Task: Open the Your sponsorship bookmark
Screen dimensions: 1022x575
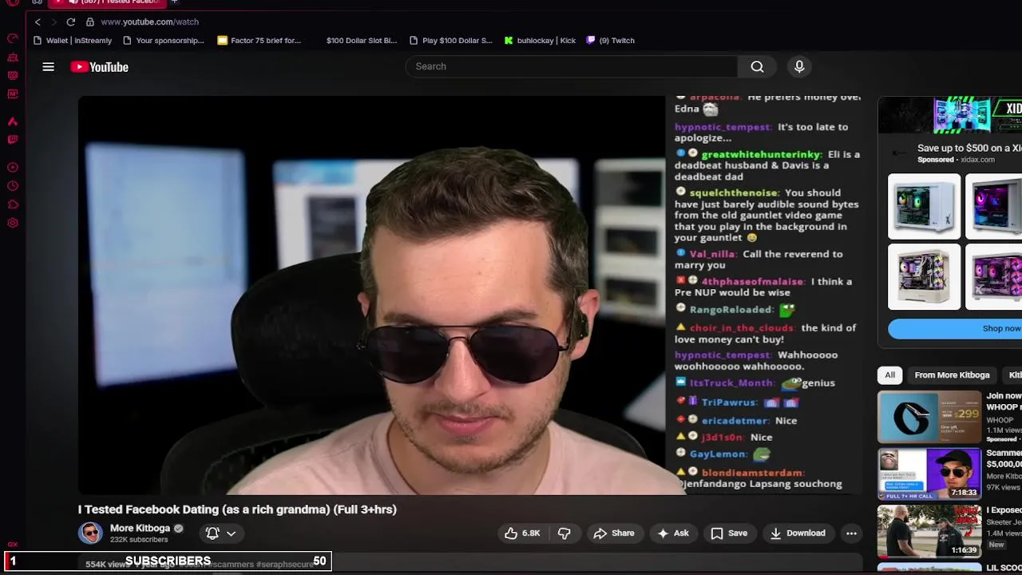Action: click(x=164, y=40)
